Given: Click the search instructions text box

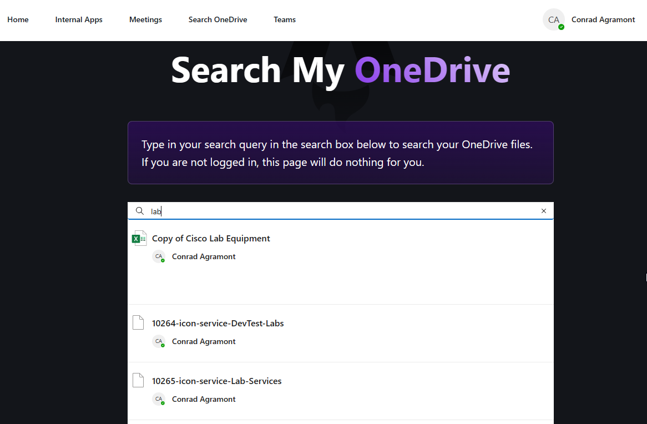Looking at the screenshot, I should coord(341,153).
